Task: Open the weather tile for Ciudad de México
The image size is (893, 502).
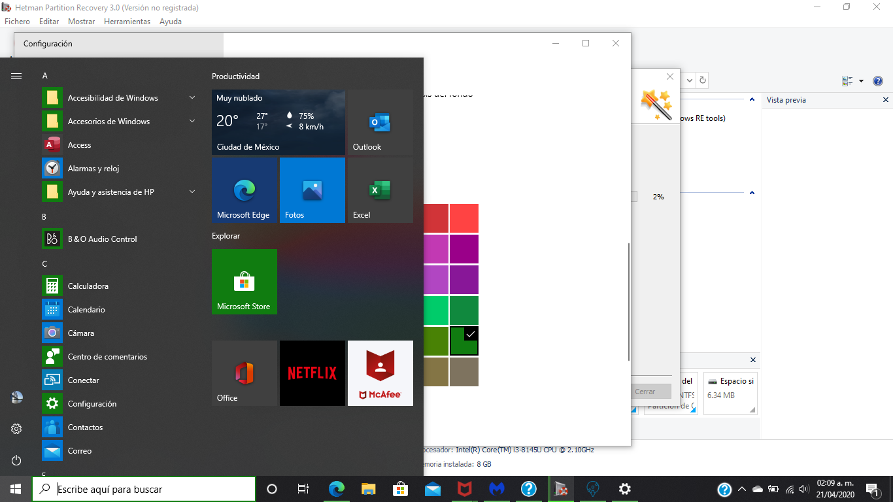Action: [278, 122]
